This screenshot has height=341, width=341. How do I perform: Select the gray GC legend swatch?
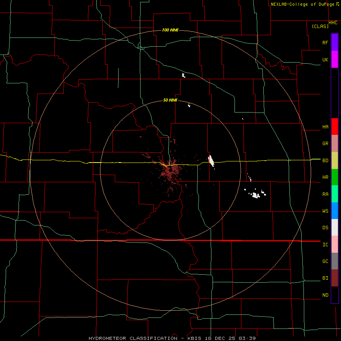click(x=335, y=261)
